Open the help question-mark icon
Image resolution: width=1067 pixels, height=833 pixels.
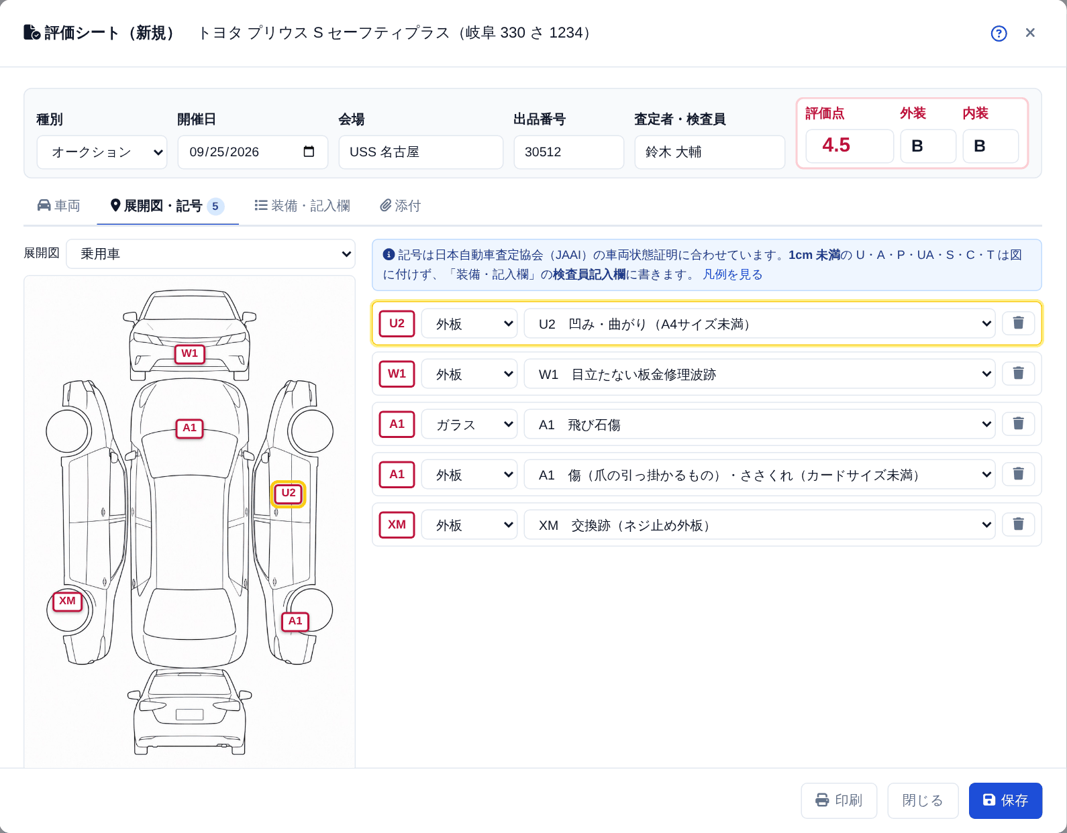[x=999, y=34]
